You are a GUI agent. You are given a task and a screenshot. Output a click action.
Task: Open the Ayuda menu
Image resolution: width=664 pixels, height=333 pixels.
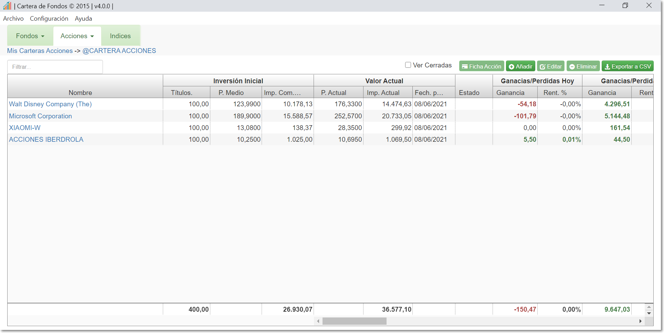click(x=83, y=19)
